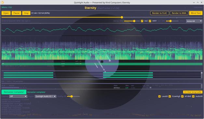
Task: Click the song title Eternity
Action: pyautogui.click(x=90, y=8)
